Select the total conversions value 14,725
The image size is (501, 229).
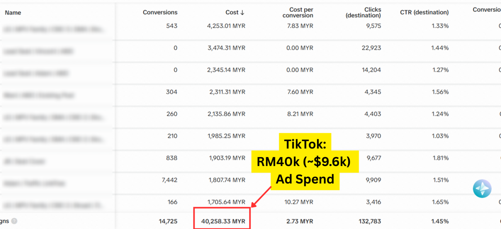(x=168, y=221)
